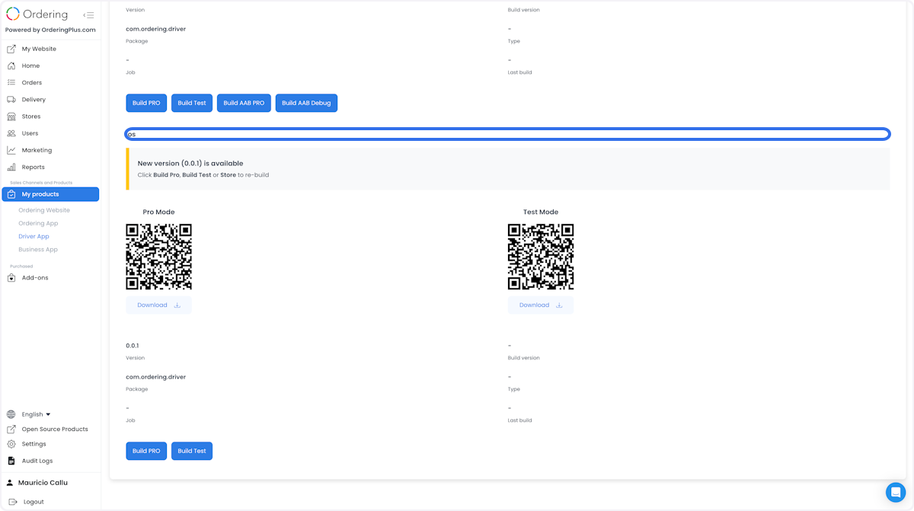Click lower Build PRO button
The width and height of the screenshot is (914, 511).
pyautogui.click(x=146, y=451)
